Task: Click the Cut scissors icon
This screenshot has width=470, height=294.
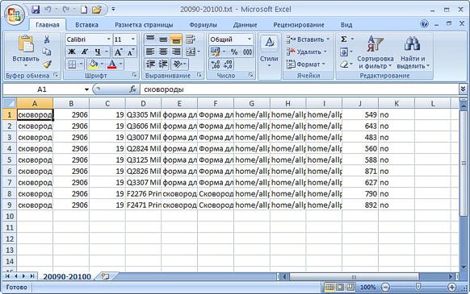Action: coord(47,39)
